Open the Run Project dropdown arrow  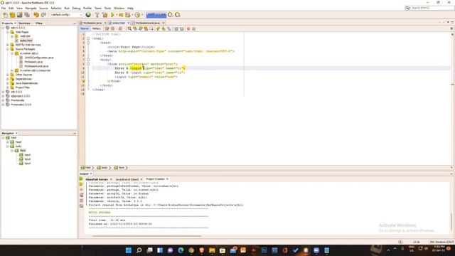[117, 15]
